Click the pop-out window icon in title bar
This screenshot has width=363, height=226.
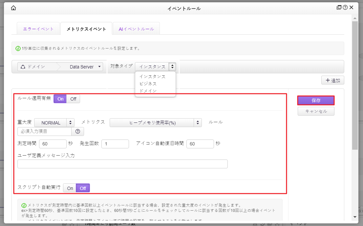[x=339, y=8]
